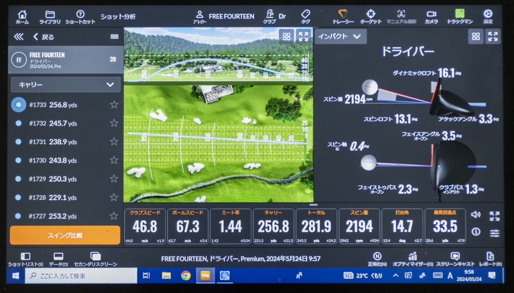
Task: Open File Explorer from taskbar
Action: coord(166,275)
